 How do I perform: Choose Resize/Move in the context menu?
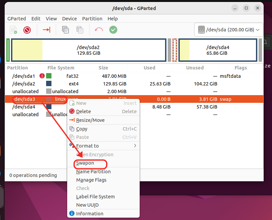coord(103,120)
